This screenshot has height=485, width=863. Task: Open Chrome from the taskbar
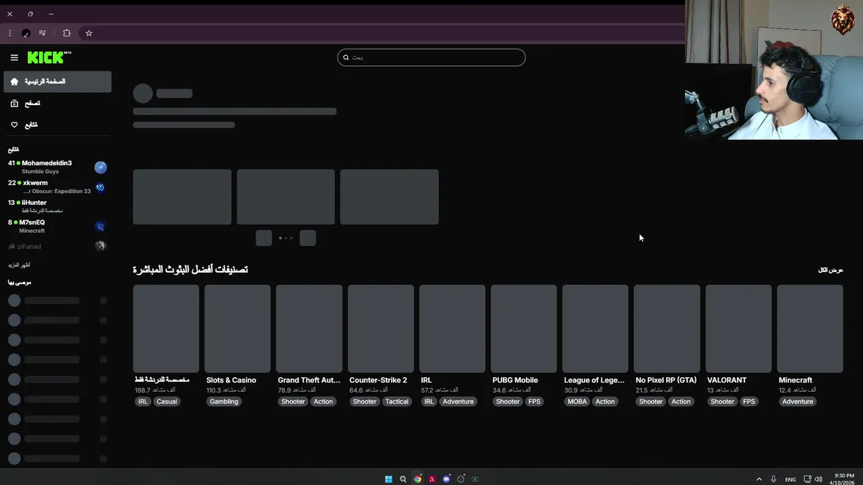pos(417,479)
